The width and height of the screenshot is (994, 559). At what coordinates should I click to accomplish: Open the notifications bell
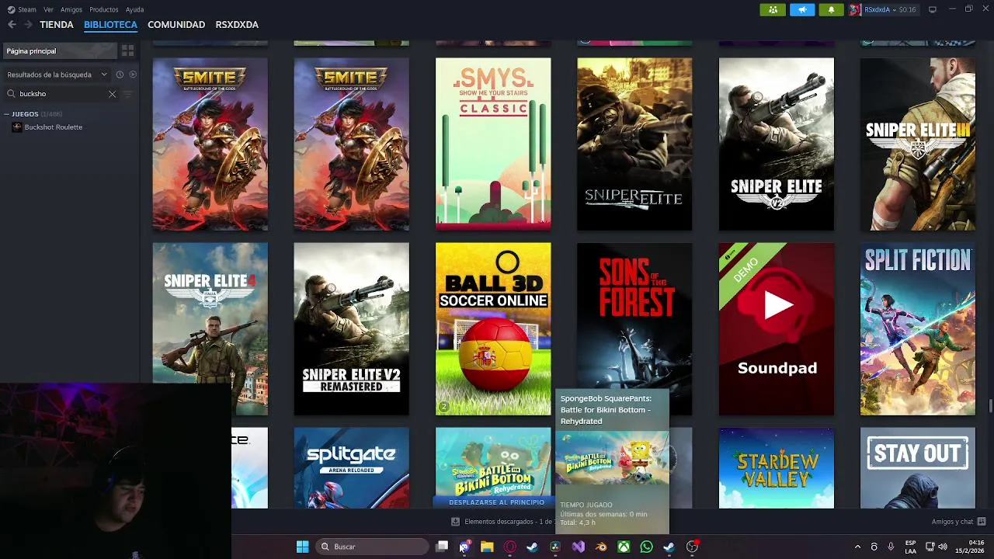tap(831, 9)
